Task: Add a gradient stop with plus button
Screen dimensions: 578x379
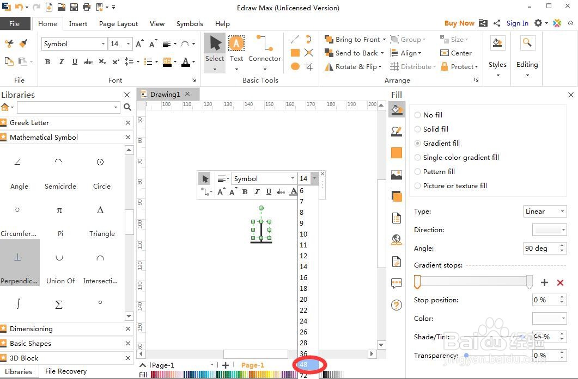Action: pos(544,283)
